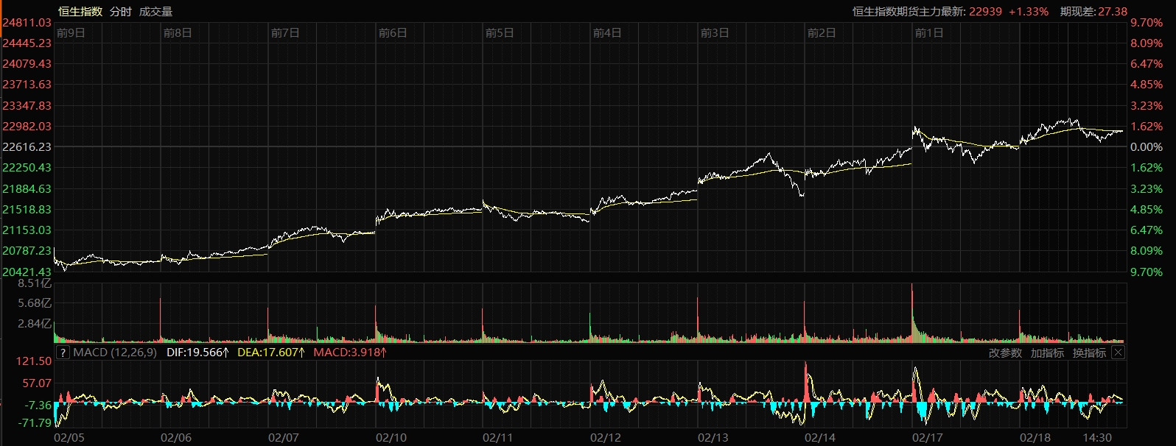
Task: Click the 02/10 date on time axis
Action: 391,437
